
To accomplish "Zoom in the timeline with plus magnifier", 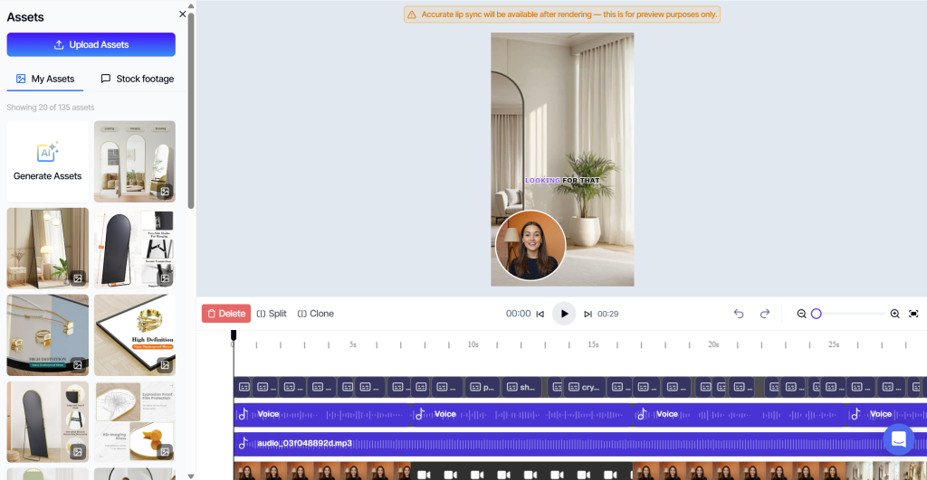I will point(894,314).
